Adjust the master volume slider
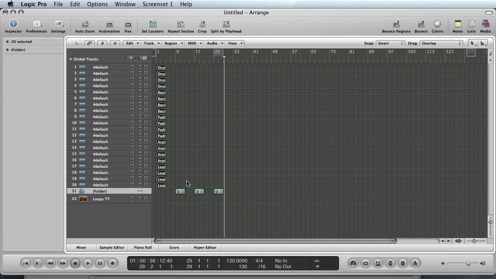 [x=468, y=263]
